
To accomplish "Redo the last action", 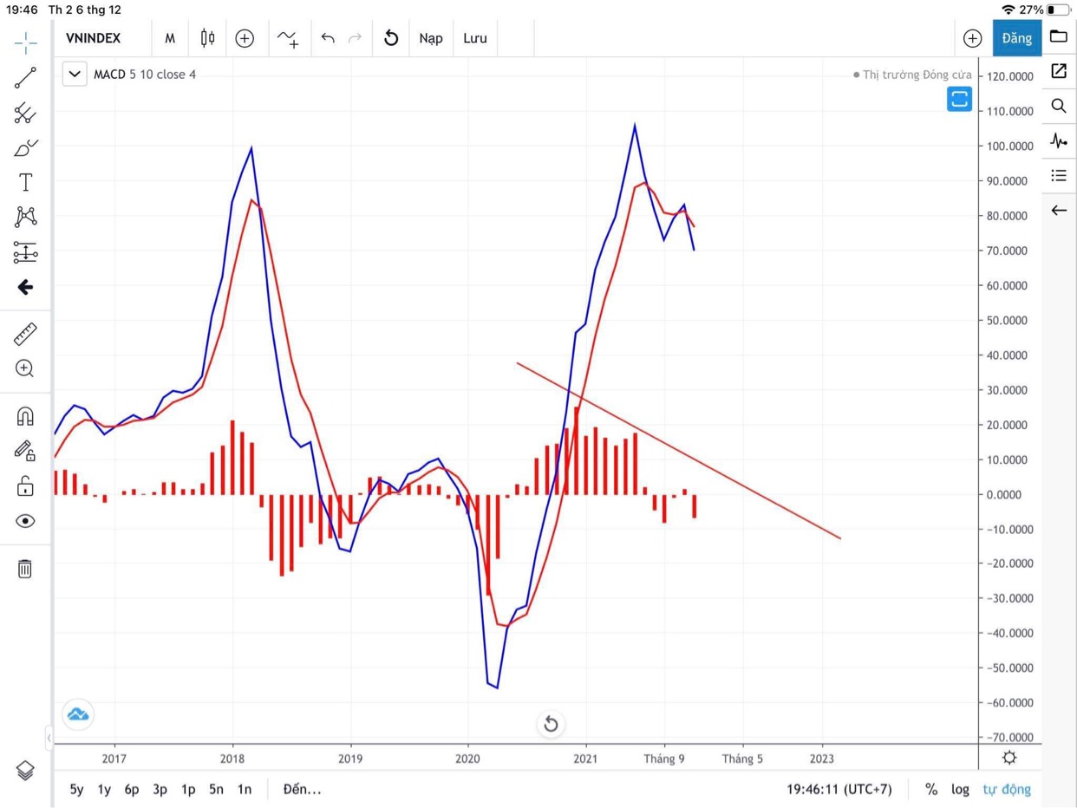I will pyautogui.click(x=355, y=38).
